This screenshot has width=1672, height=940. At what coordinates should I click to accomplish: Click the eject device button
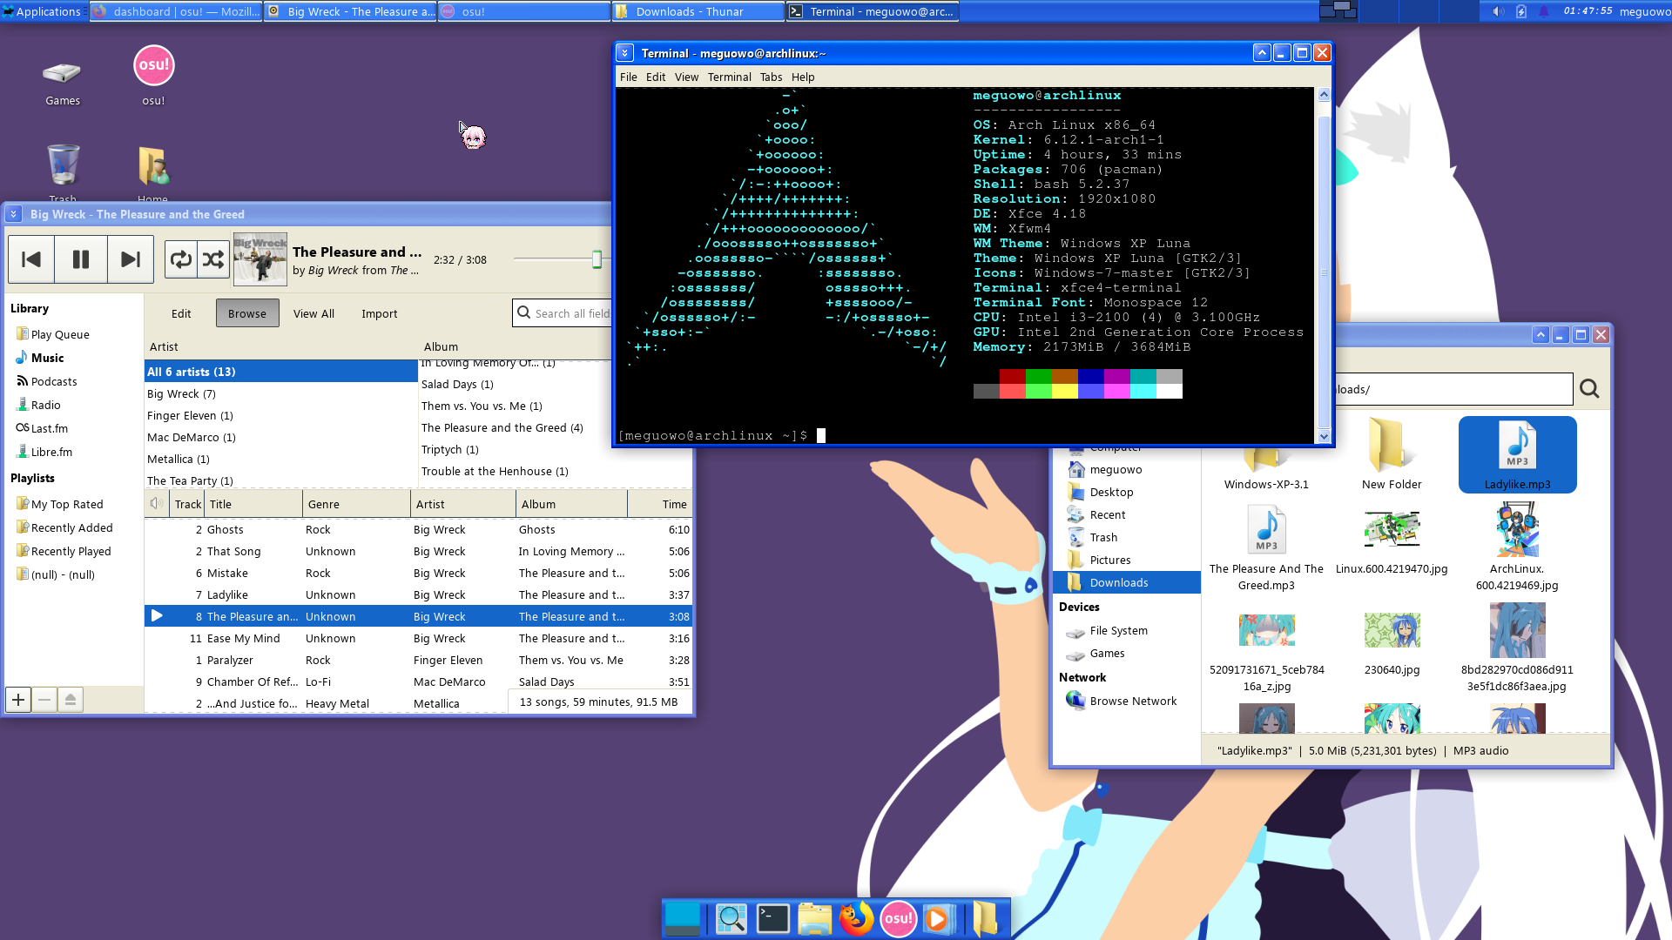71,700
